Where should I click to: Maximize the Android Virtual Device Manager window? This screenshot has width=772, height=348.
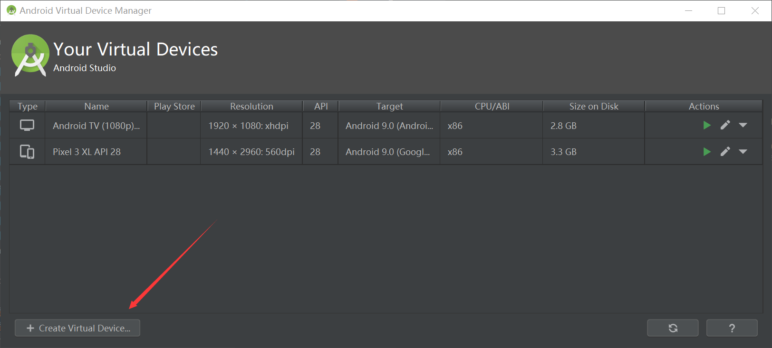(721, 10)
